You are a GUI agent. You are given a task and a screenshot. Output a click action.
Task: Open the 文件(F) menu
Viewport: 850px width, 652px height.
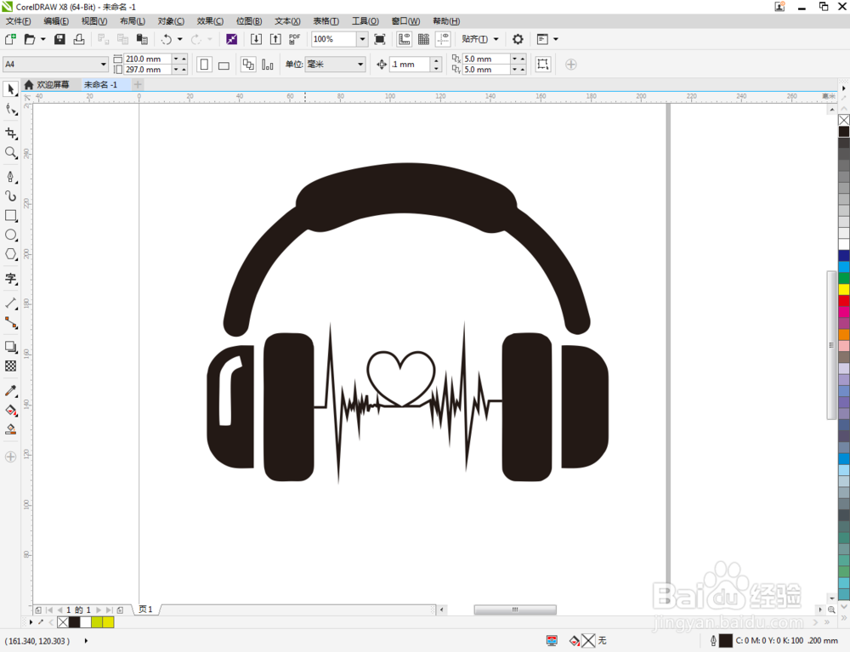(x=18, y=21)
